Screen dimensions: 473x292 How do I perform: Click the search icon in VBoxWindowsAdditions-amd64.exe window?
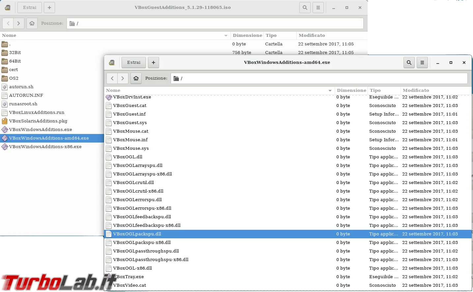tap(409, 63)
